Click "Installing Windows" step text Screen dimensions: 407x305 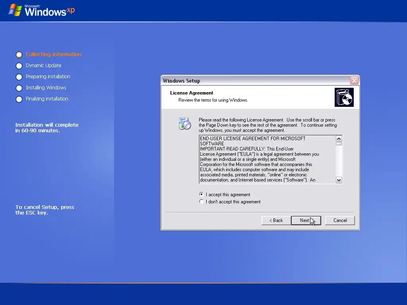pos(46,88)
